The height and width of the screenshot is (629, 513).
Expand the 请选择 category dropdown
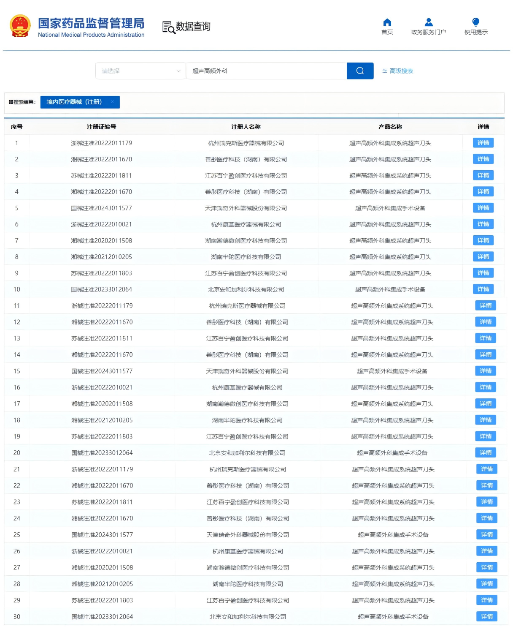tap(140, 71)
